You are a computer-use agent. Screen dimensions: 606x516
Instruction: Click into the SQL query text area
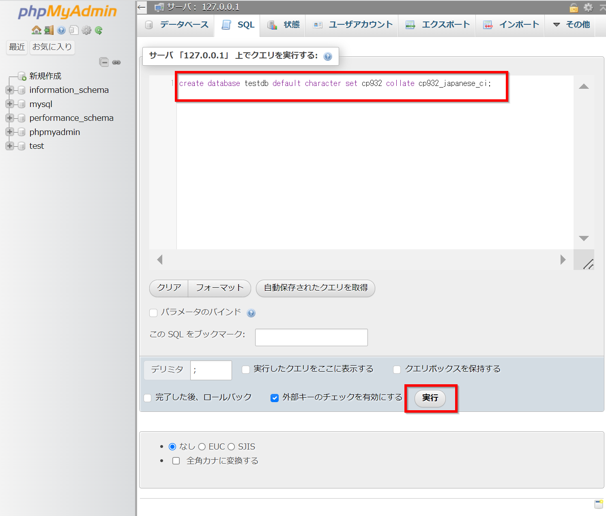[375, 162]
